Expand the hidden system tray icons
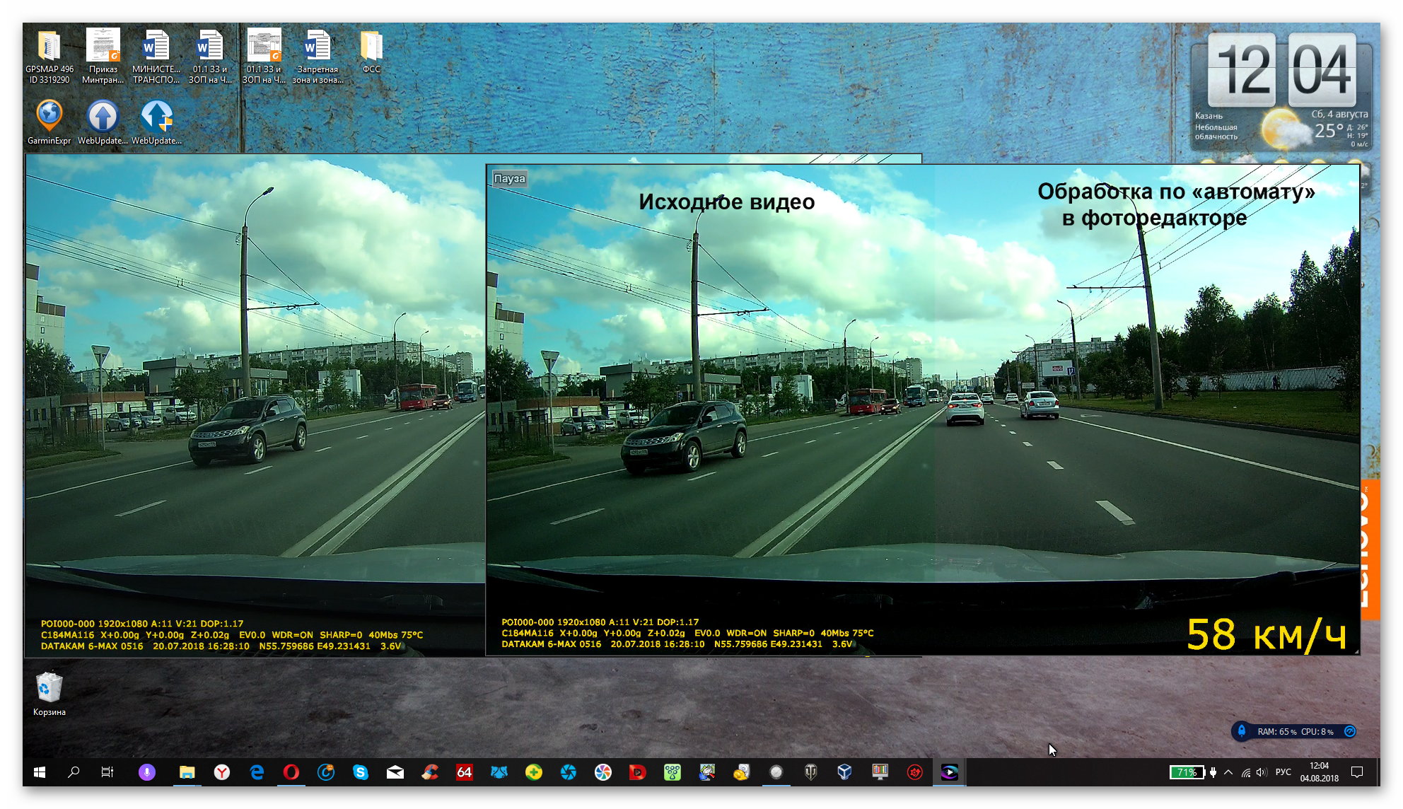Viewport: 1403px width, 809px height. point(1228,772)
